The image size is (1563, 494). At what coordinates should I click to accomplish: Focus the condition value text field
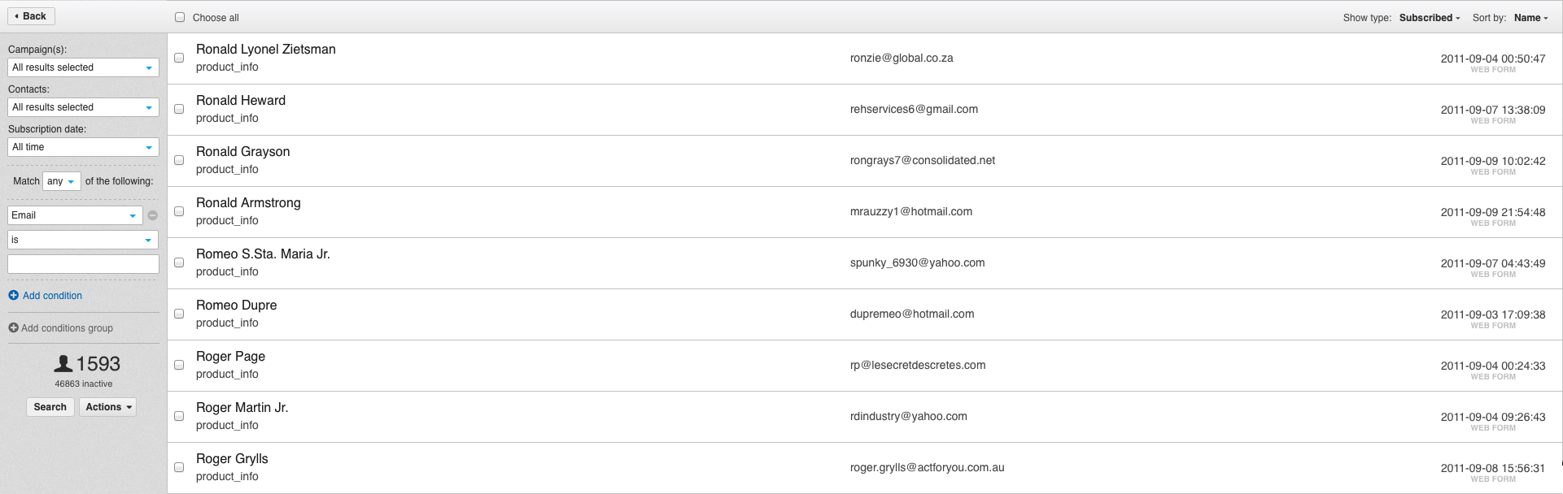(83, 264)
